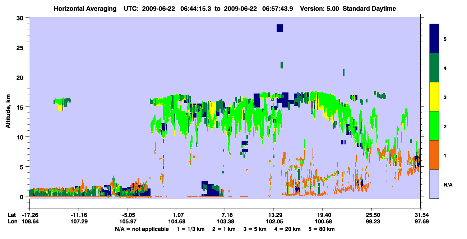Click the start time '06:44:15.3'
Screen dimensions: 467x239
coord(195,9)
